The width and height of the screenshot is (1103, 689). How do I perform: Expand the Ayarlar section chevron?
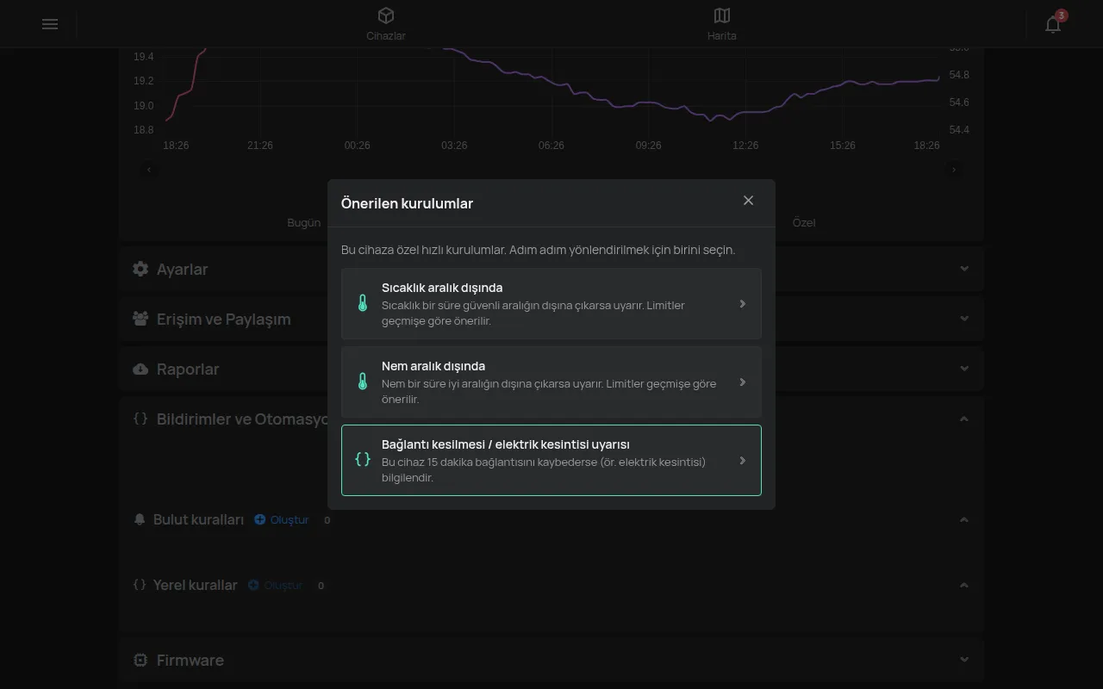point(964,269)
